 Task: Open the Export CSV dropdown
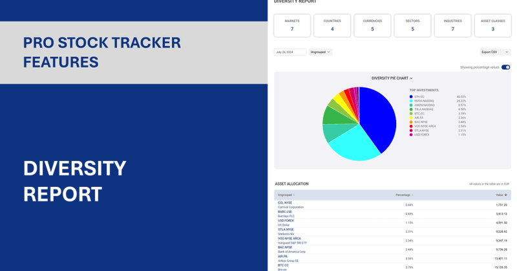coord(495,52)
